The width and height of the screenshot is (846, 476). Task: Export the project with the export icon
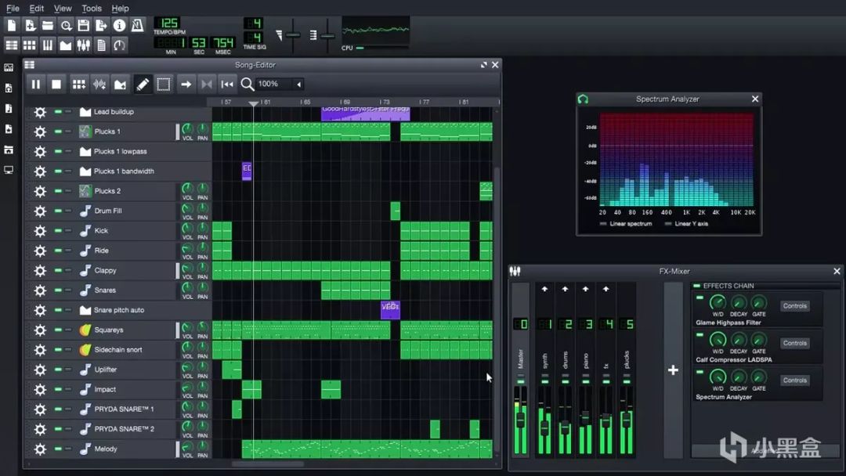point(102,26)
